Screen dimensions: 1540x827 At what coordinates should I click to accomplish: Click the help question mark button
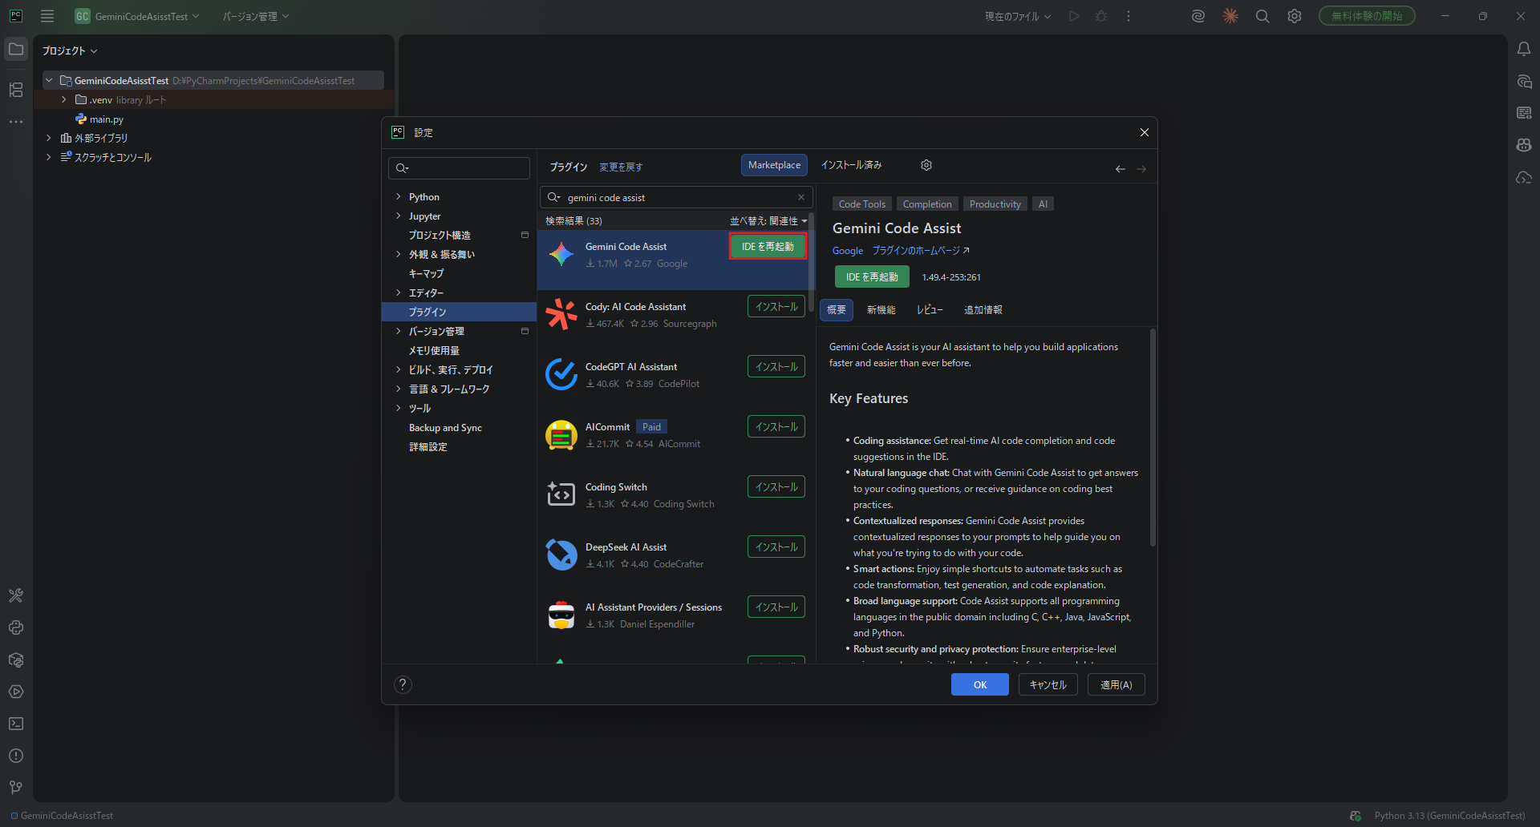(x=403, y=684)
